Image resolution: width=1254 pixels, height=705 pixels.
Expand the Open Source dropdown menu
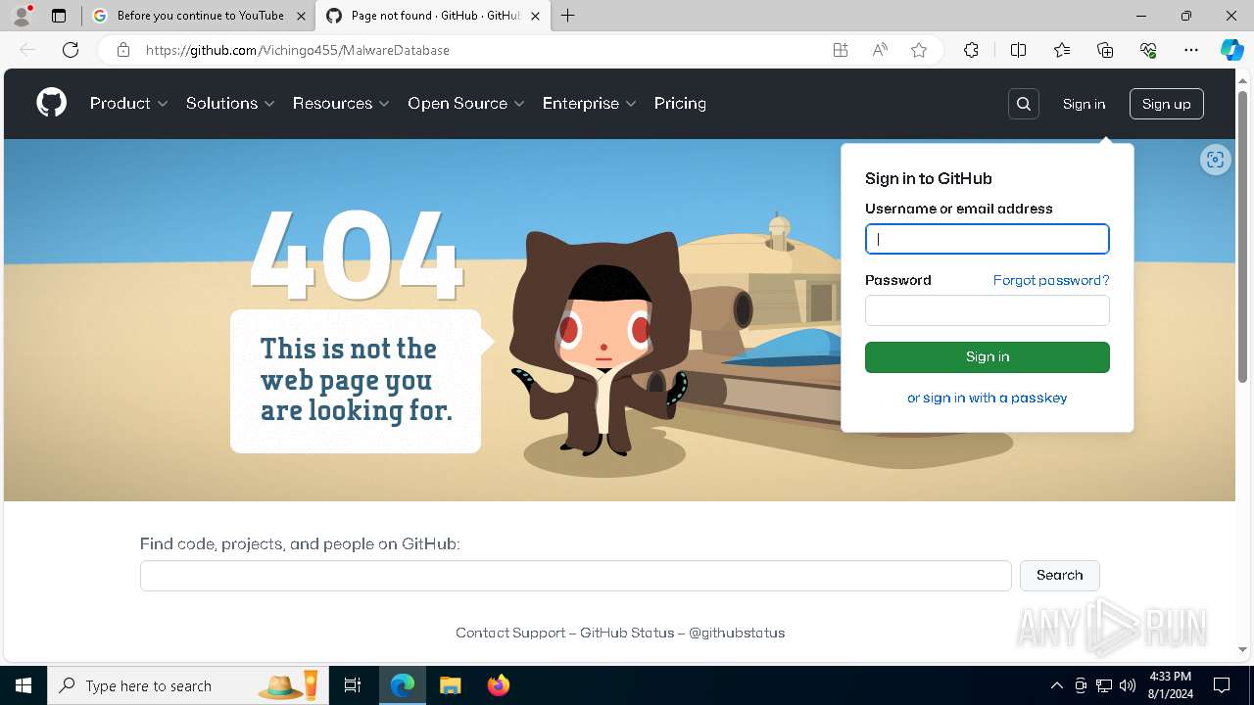[x=466, y=103]
